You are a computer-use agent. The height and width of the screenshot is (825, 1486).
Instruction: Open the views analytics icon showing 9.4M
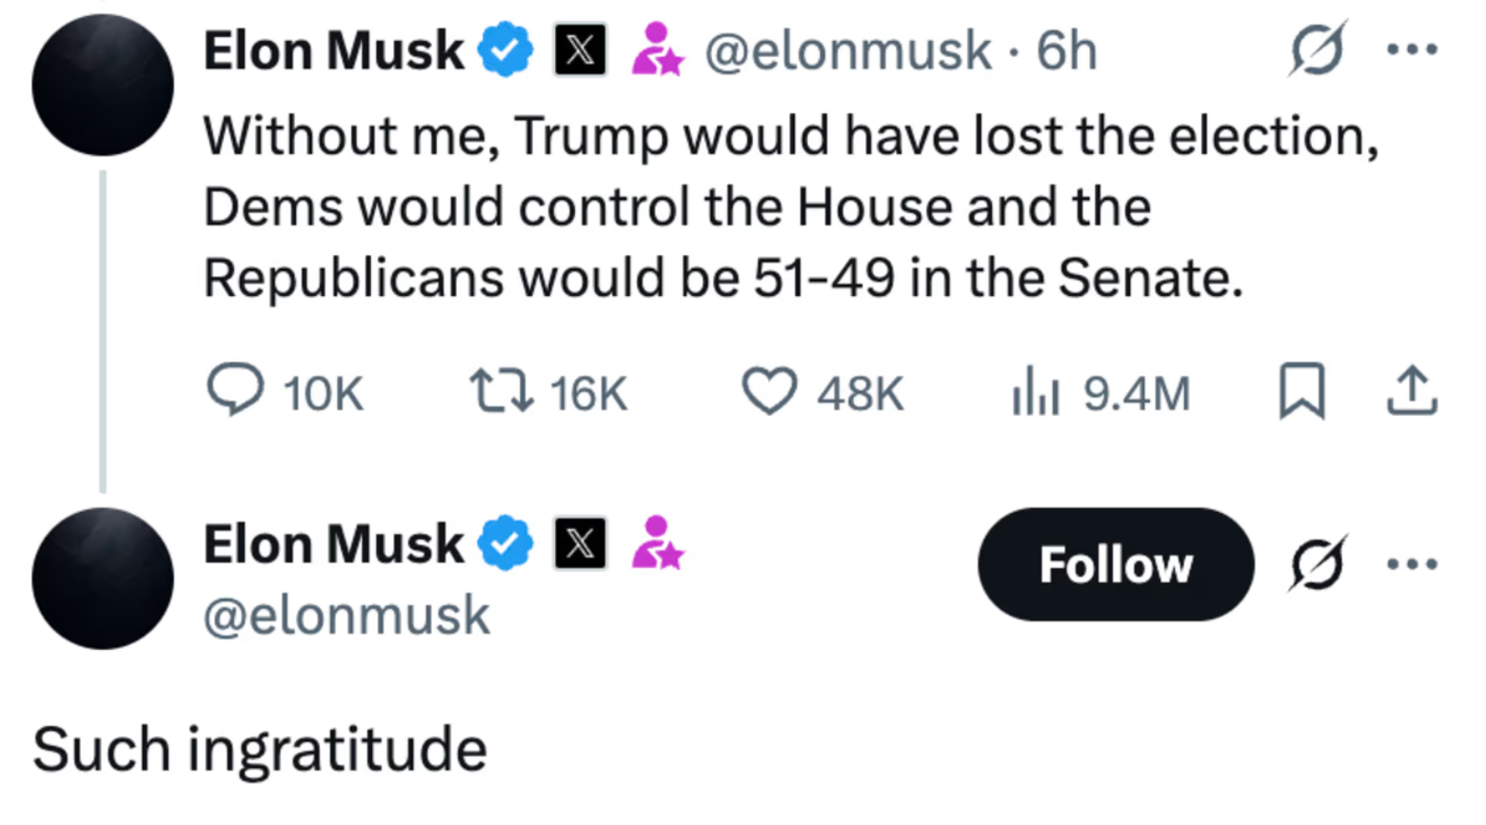coord(1037,390)
